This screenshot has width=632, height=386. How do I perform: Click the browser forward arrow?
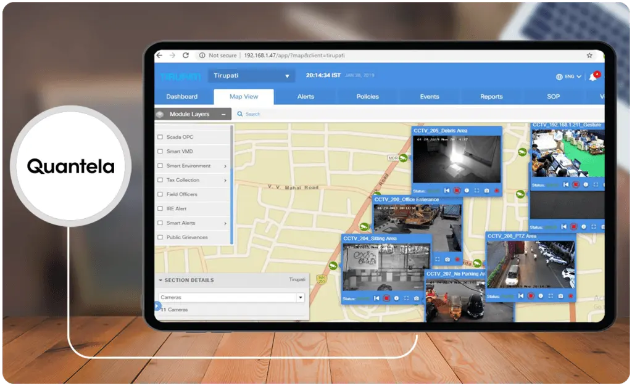coord(173,55)
